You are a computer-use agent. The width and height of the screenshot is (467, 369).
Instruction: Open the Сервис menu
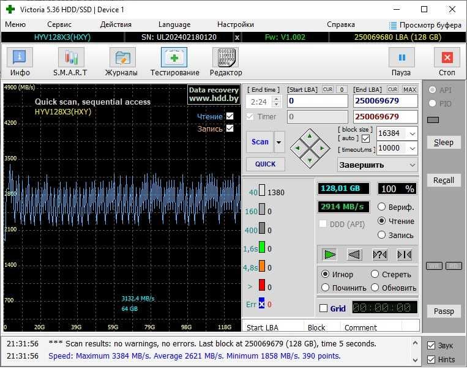tap(59, 24)
